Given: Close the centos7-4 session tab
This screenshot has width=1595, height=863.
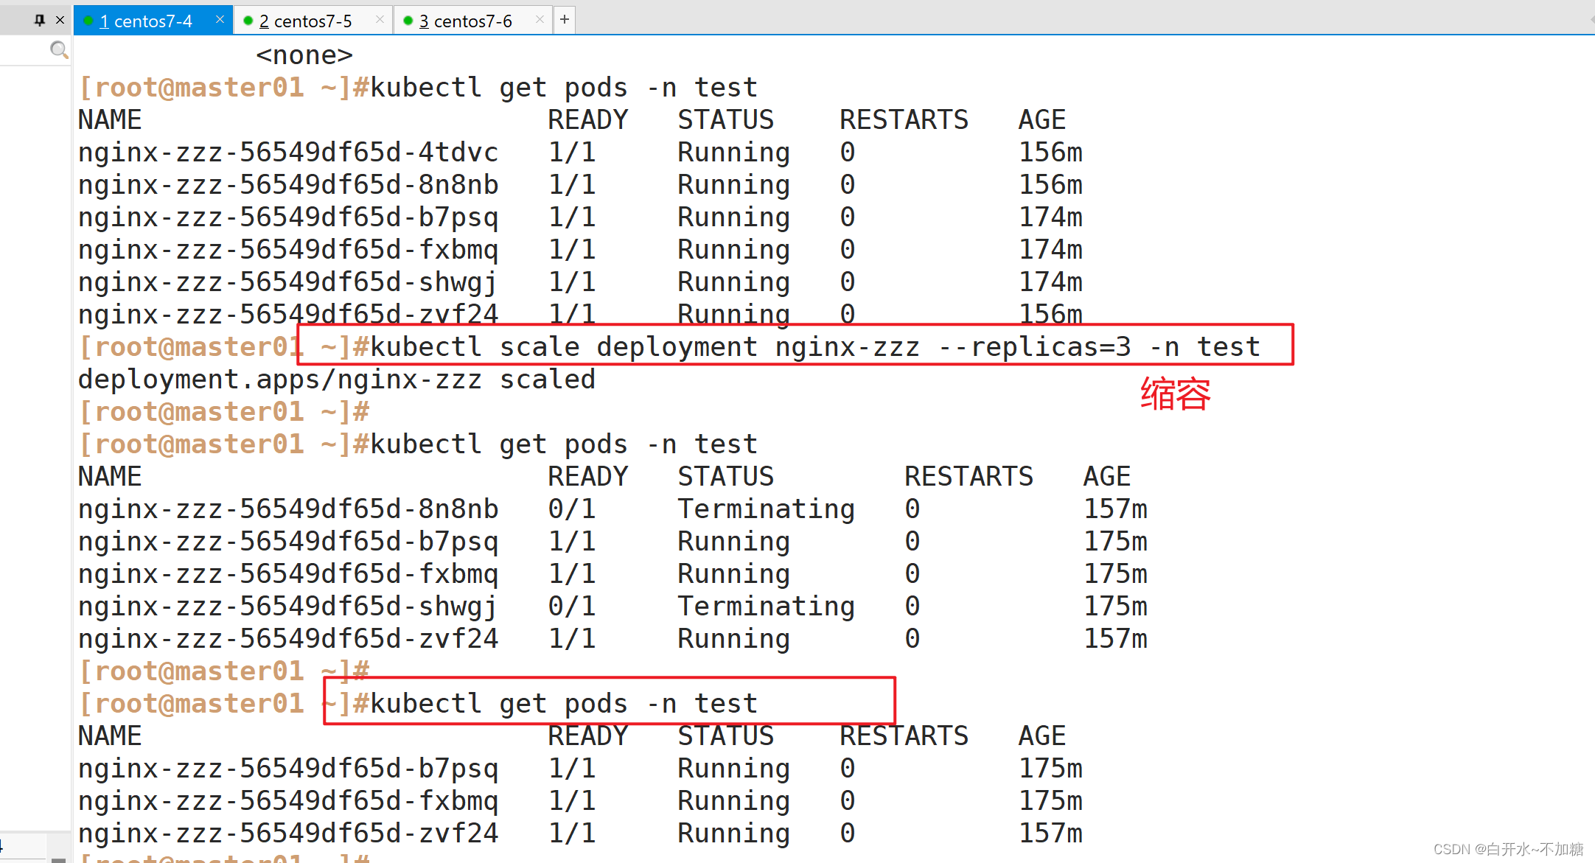Looking at the screenshot, I should (x=220, y=20).
